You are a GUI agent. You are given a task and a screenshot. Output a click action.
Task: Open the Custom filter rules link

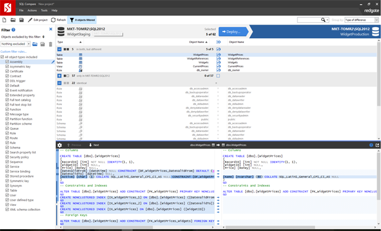coord(14,52)
